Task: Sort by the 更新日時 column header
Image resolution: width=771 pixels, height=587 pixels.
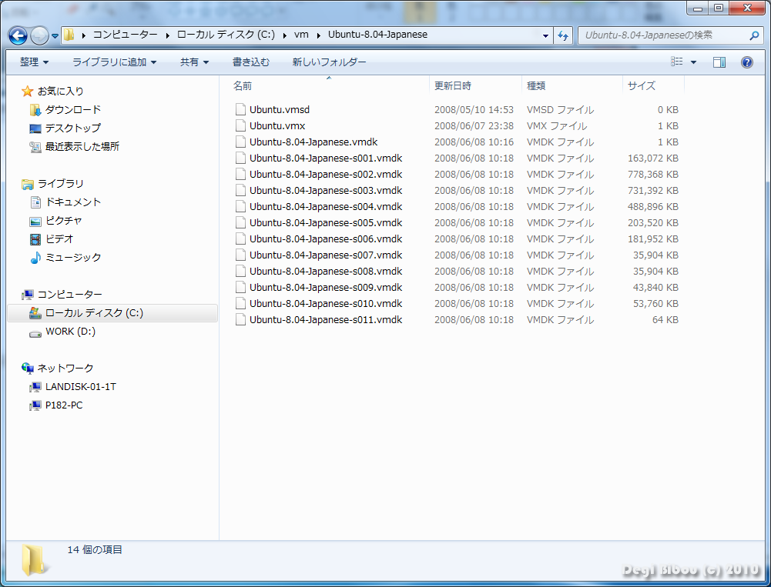Action: pos(475,86)
